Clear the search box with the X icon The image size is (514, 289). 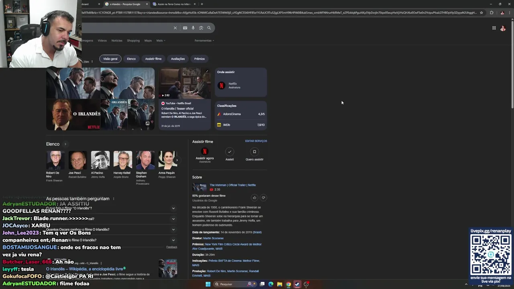tap(175, 28)
